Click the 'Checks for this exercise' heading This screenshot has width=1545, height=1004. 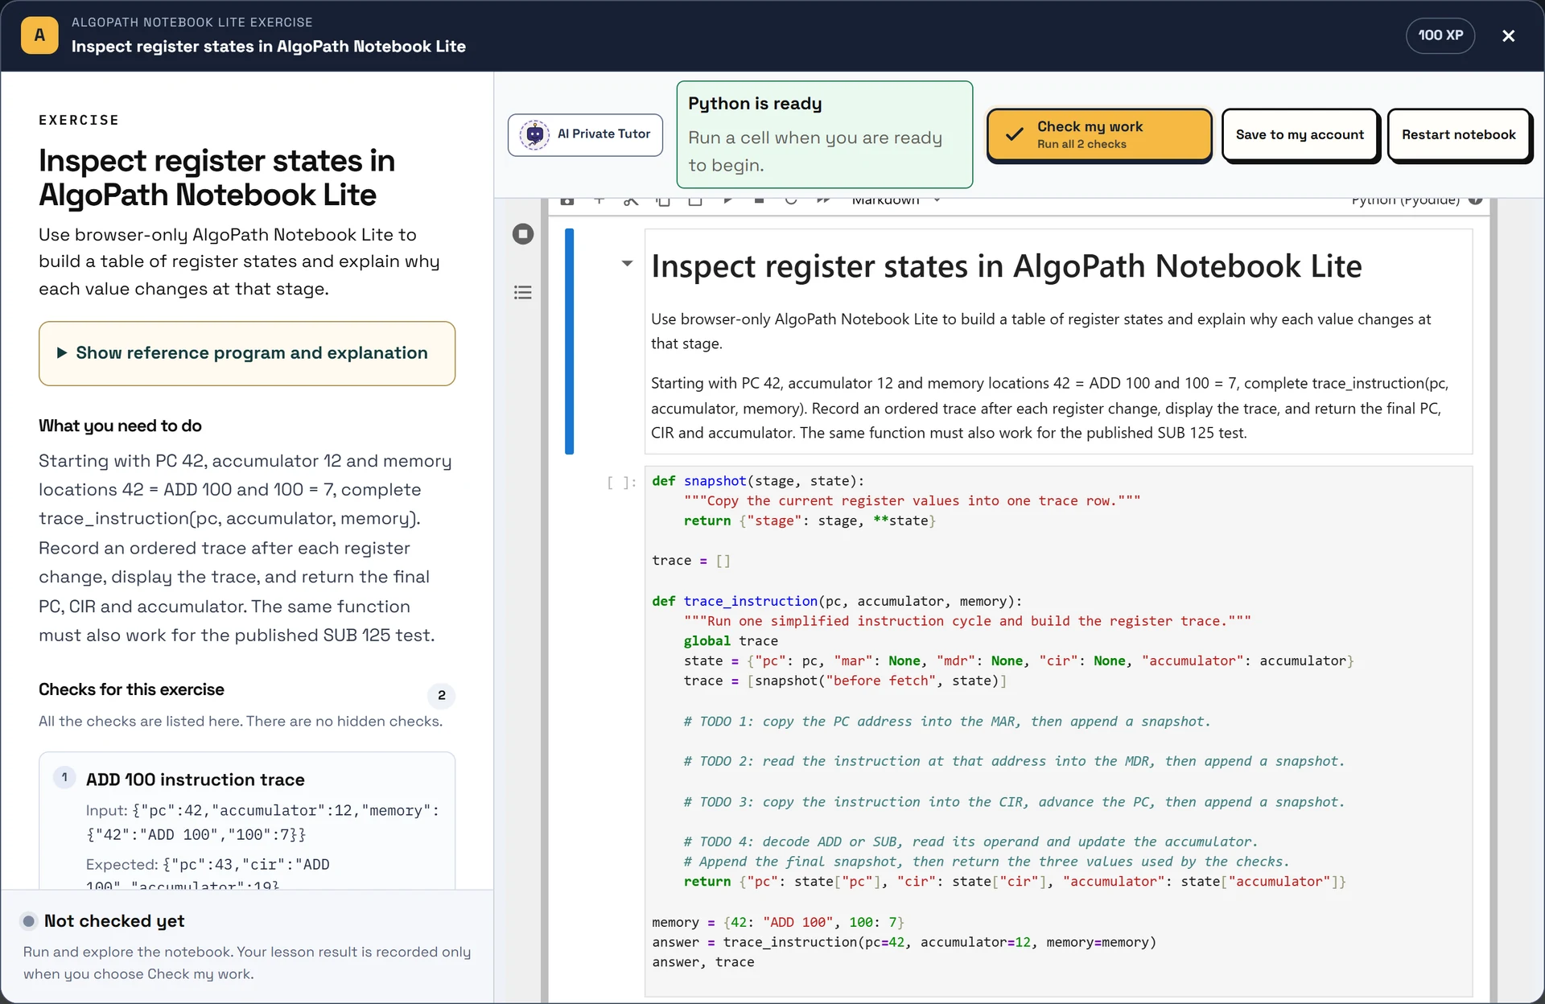pos(131,689)
